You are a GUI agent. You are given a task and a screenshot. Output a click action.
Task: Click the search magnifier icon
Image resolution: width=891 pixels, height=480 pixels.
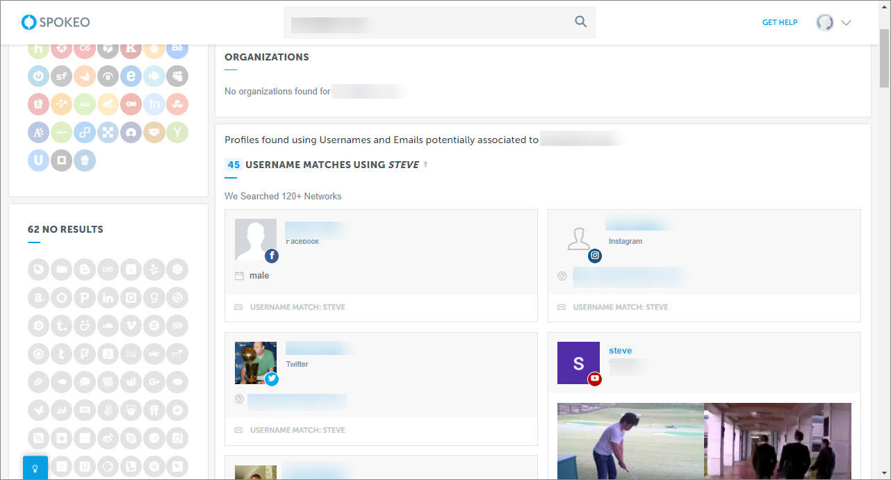(x=581, y=22)
